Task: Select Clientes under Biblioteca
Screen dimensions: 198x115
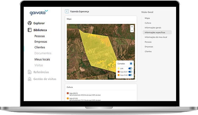Action: [40, 47]
